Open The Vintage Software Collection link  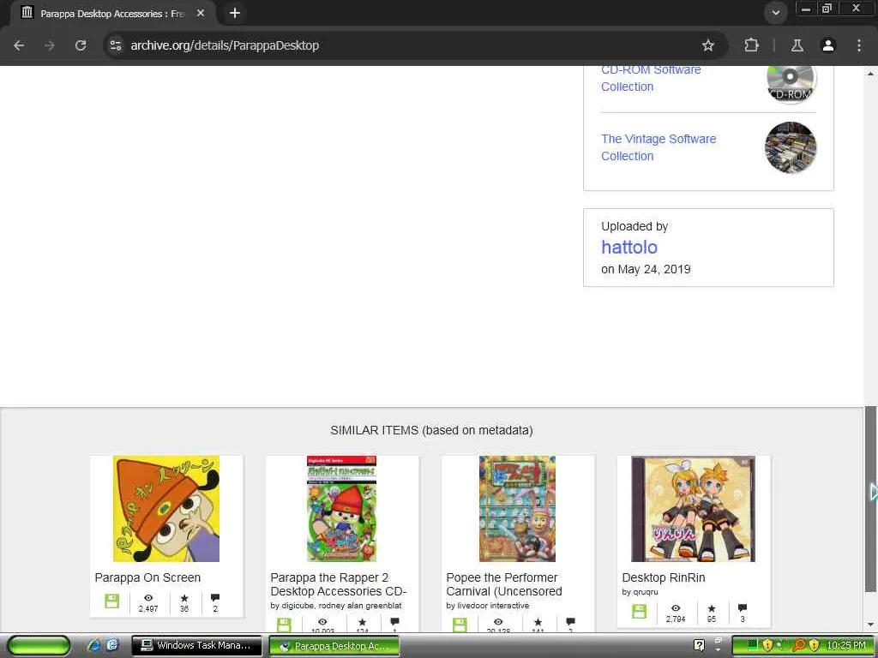pos(658,147)
